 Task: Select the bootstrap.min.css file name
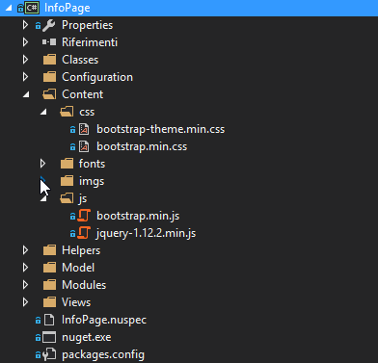pos(142,146)
